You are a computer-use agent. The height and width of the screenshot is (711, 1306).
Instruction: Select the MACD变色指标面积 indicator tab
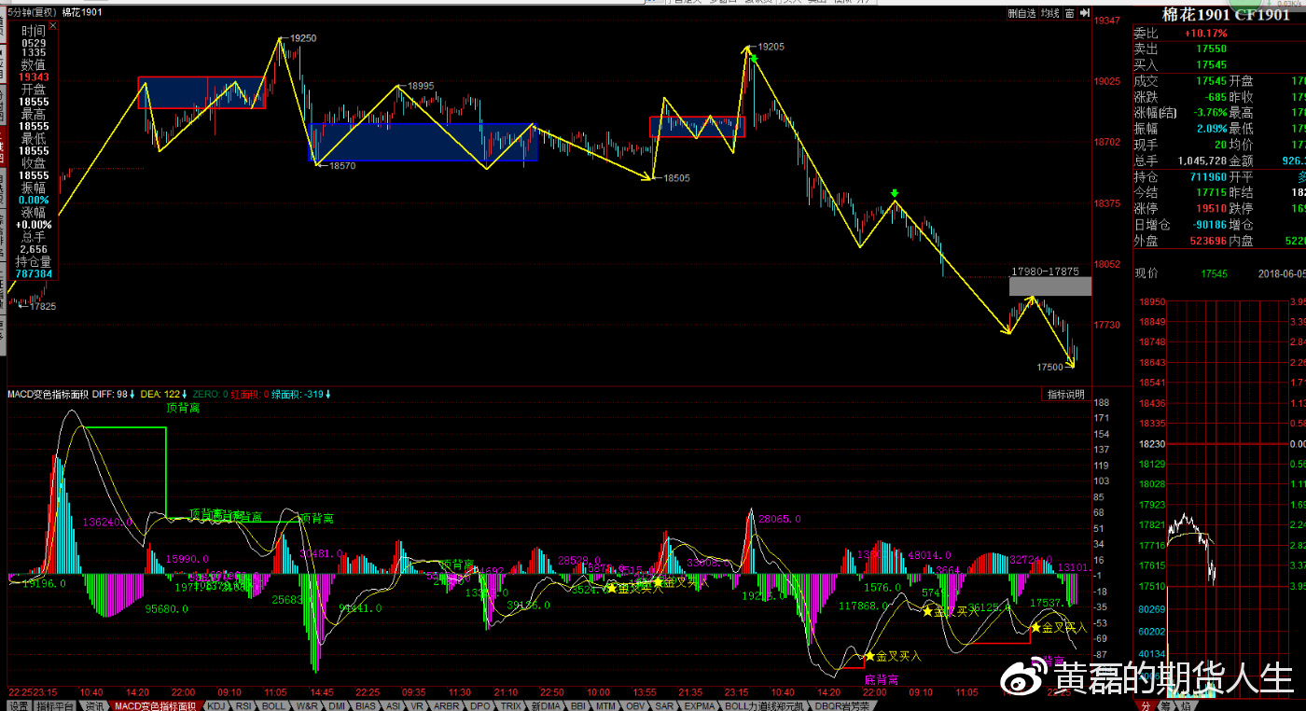[x=155, y=705]
